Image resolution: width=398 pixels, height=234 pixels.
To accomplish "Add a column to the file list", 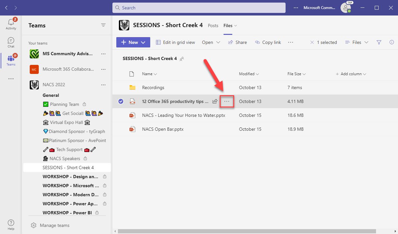I will [351, 74].
